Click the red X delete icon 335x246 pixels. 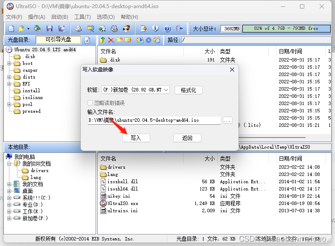click(111, 40)
